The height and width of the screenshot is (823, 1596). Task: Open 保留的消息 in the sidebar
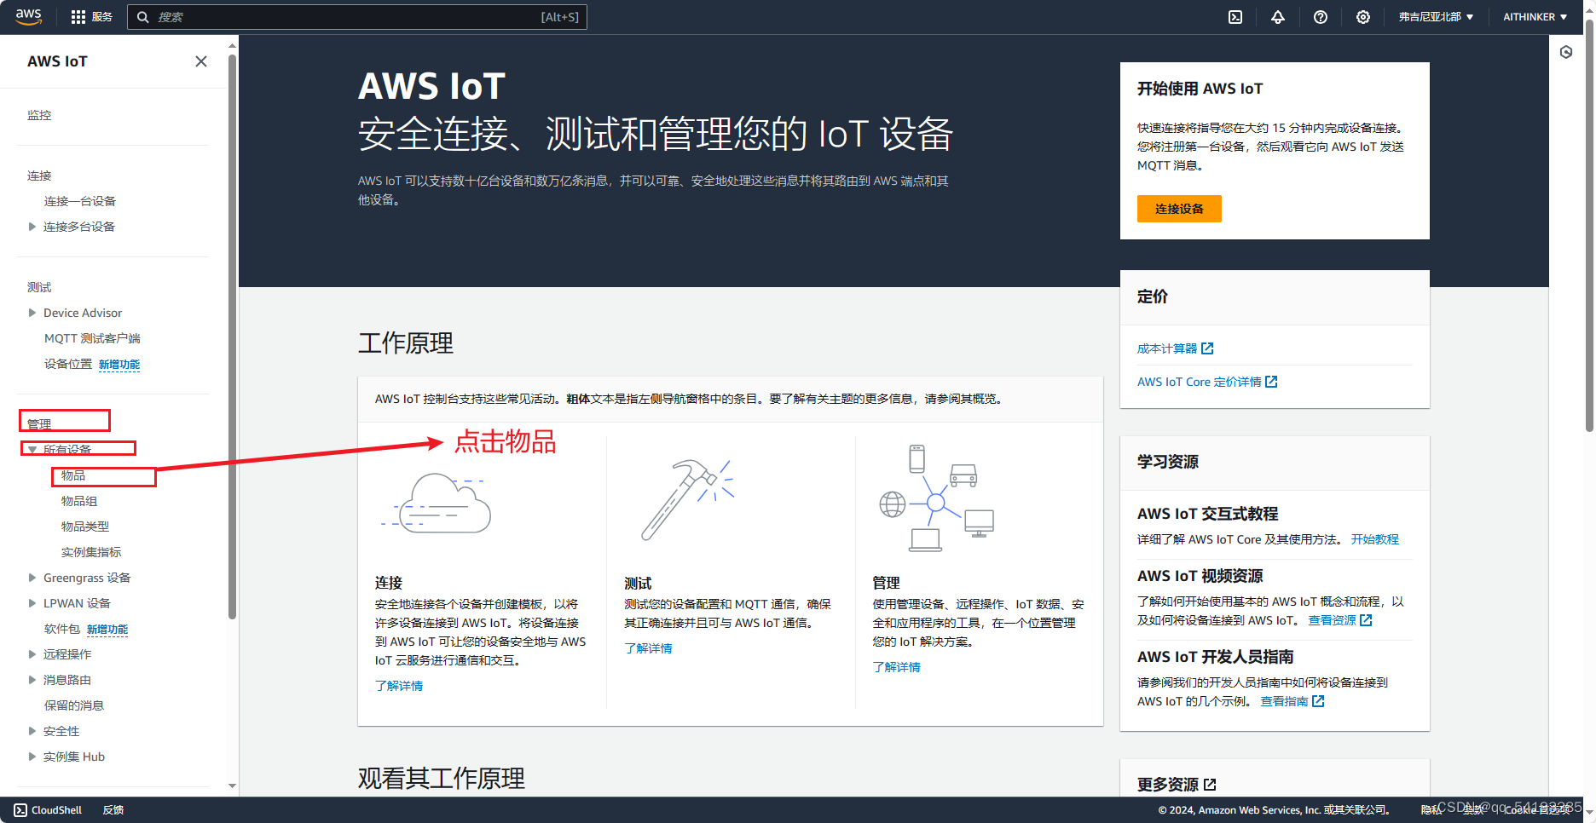click(x=74, y=705)
